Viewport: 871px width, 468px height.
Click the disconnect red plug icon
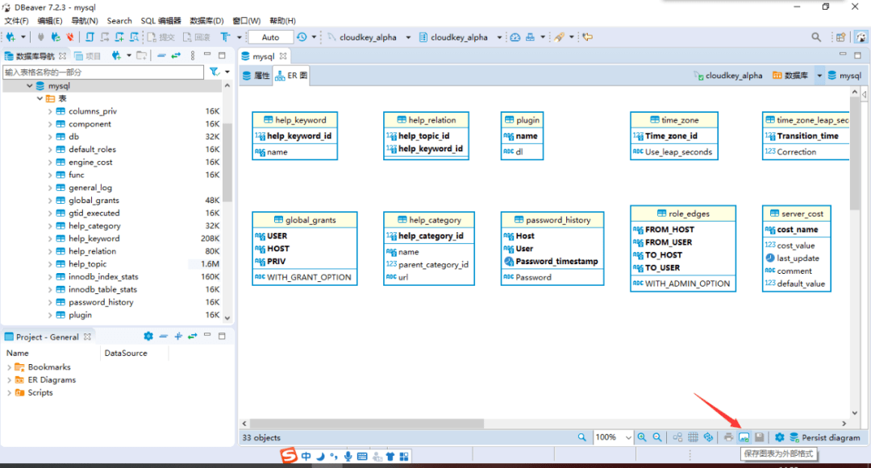[x=70, y=37]
